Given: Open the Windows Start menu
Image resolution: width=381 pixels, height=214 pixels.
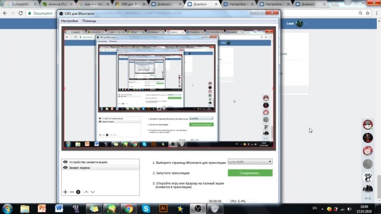Looking at the screenshot, I should pyautogui.click(x=7, y=209).
